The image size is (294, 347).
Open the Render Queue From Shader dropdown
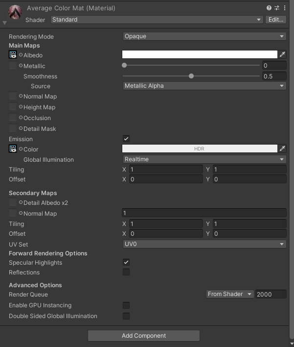[x=229, y=294]
